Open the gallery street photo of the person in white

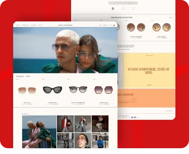65,140
